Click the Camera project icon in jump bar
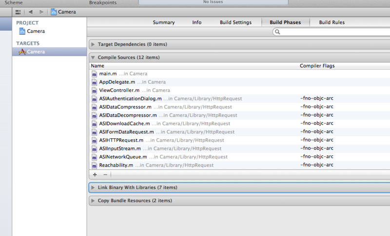This screenshot has height=236, width=390. (54, 12)
